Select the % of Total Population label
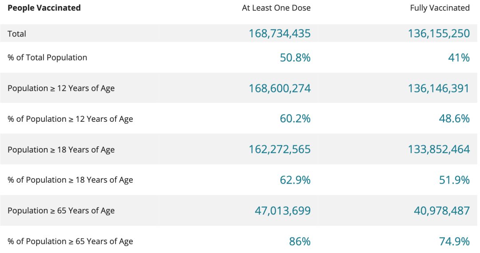The width and height of the screenshot is (480, 253). point(47,58)
